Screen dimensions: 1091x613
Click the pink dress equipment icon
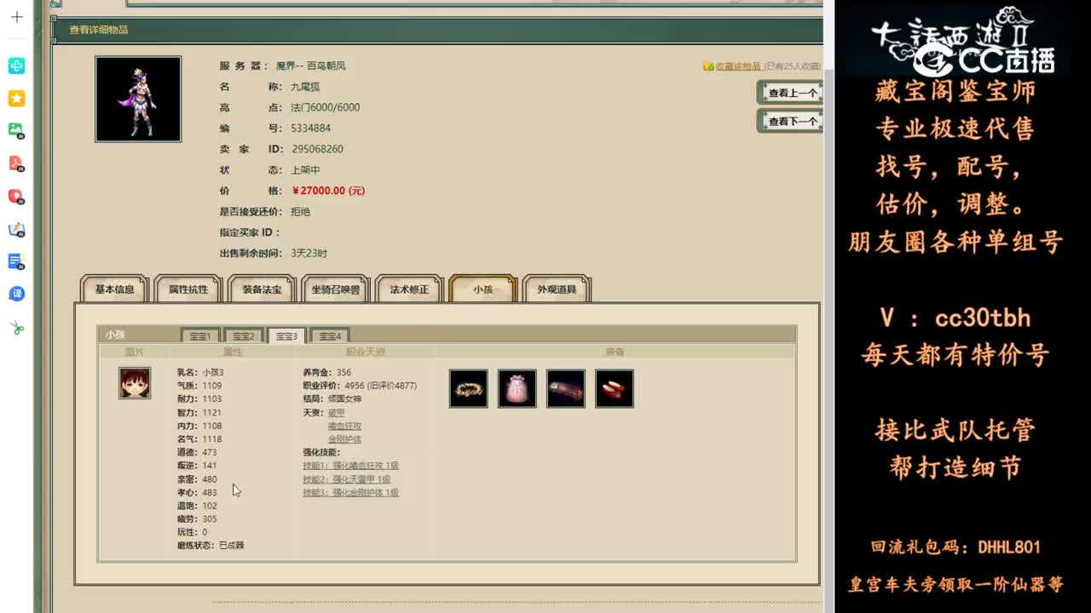pos(517,388)
